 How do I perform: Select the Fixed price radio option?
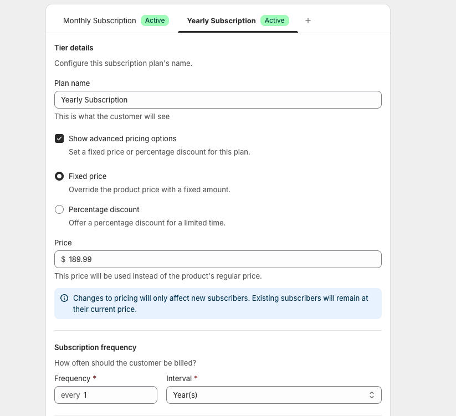(x=59, y=176)
